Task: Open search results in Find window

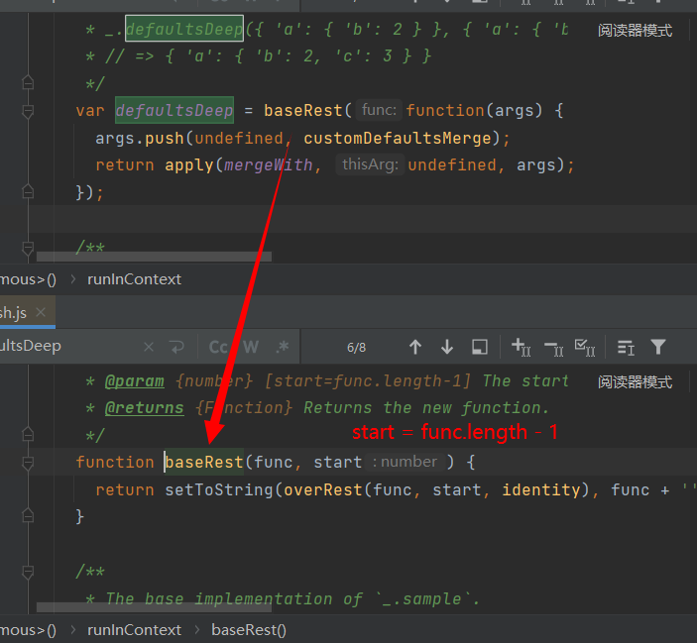Action: tap(480, 347)
